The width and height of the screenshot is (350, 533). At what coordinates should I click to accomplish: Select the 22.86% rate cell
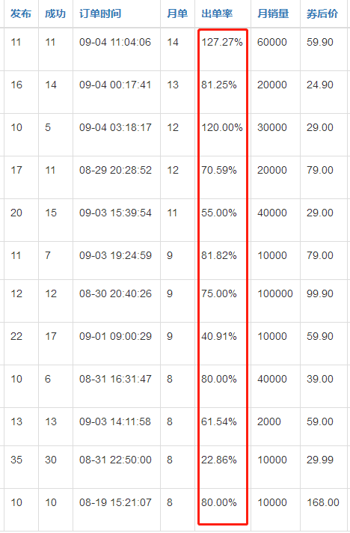point(219,460)
